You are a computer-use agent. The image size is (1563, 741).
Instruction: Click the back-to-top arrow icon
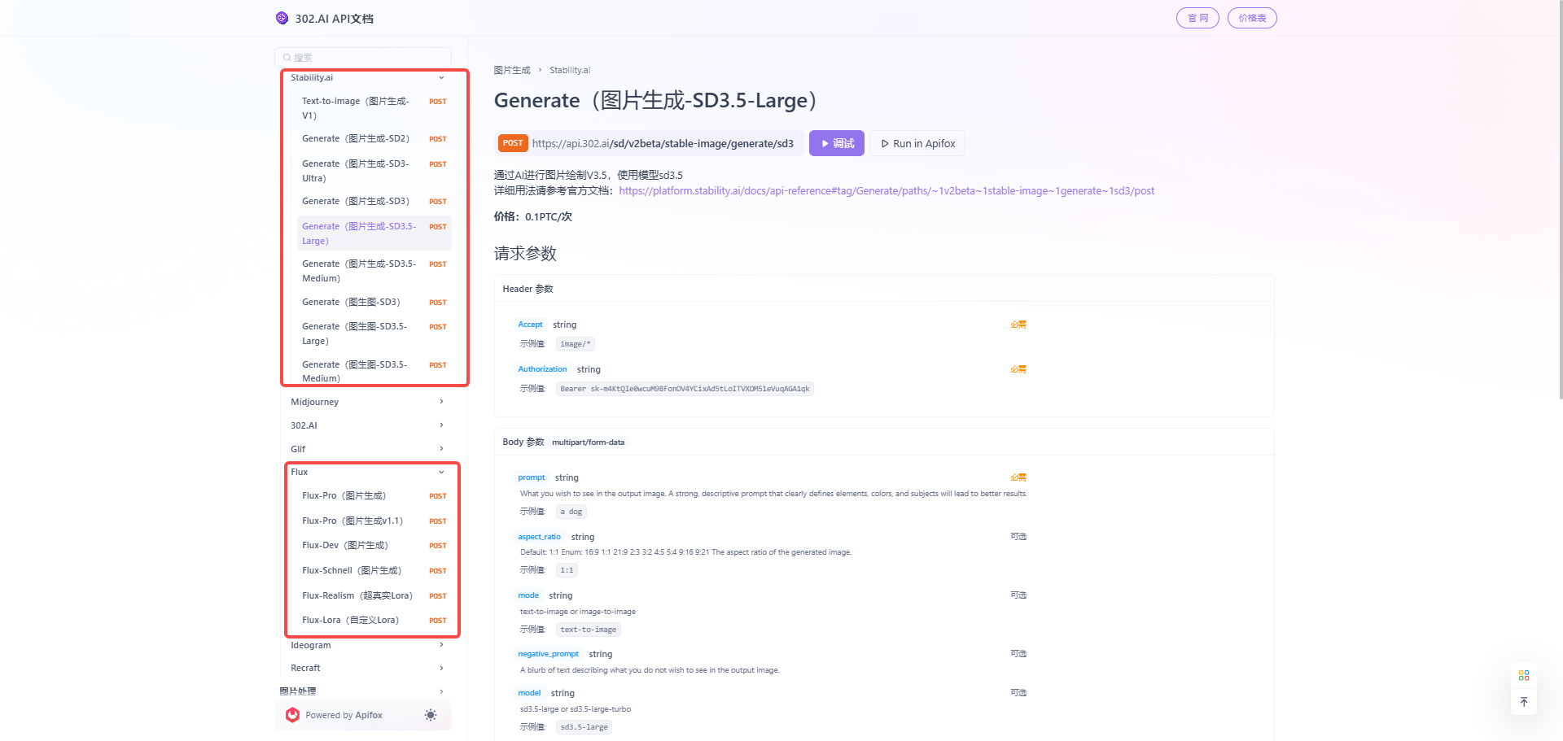coord(1524,702)
